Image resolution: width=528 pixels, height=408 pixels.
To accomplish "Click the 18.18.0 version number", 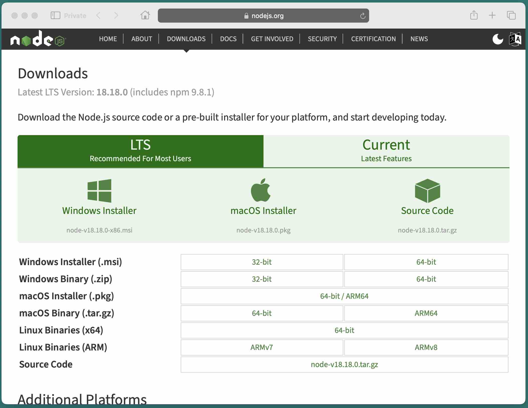I will 112,92.
